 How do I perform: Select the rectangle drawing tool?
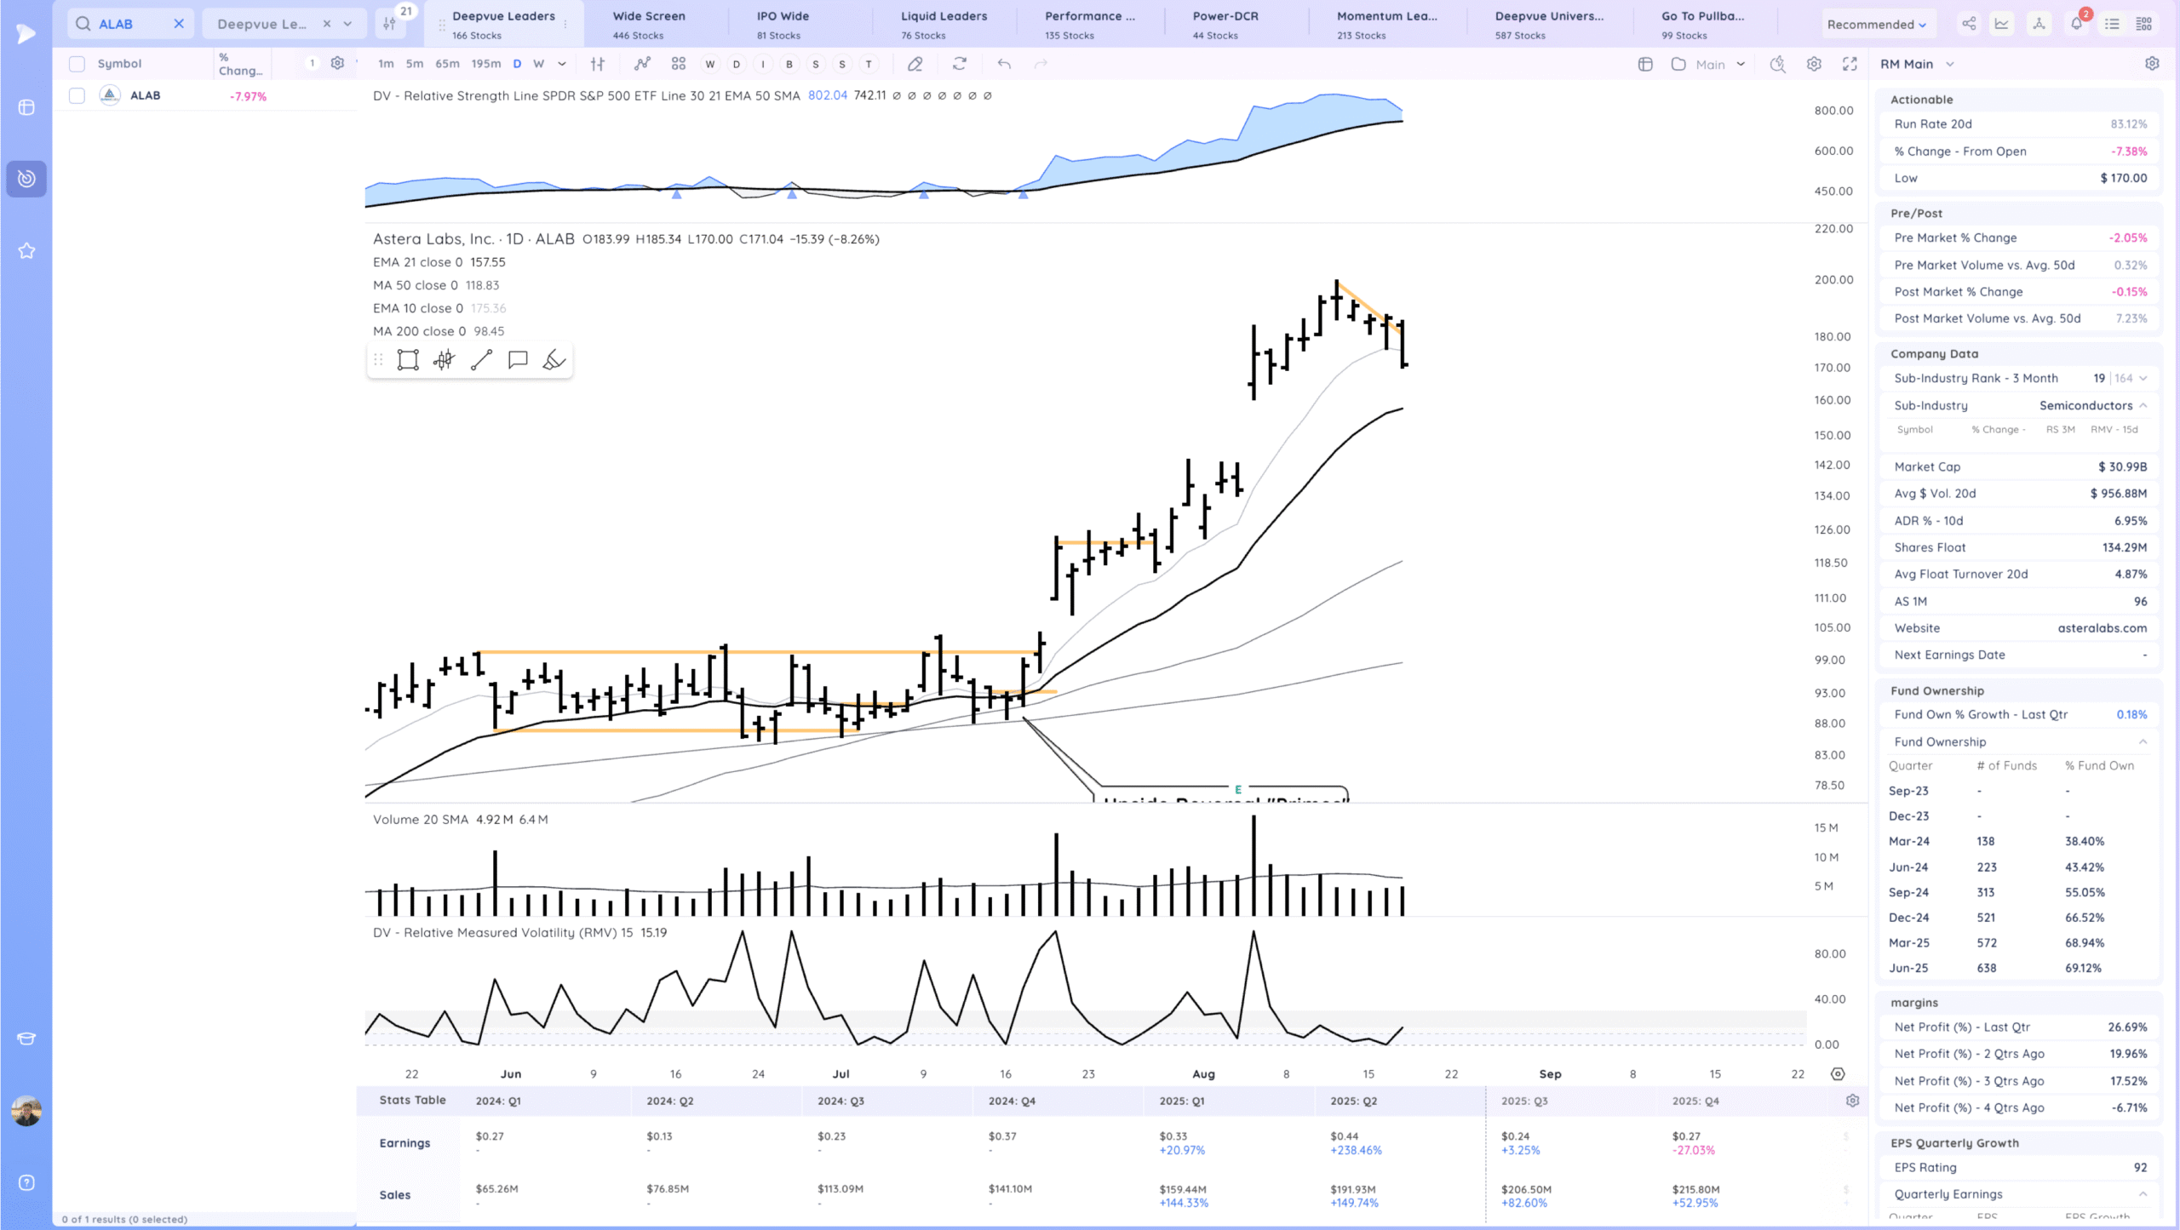point(408,360)
